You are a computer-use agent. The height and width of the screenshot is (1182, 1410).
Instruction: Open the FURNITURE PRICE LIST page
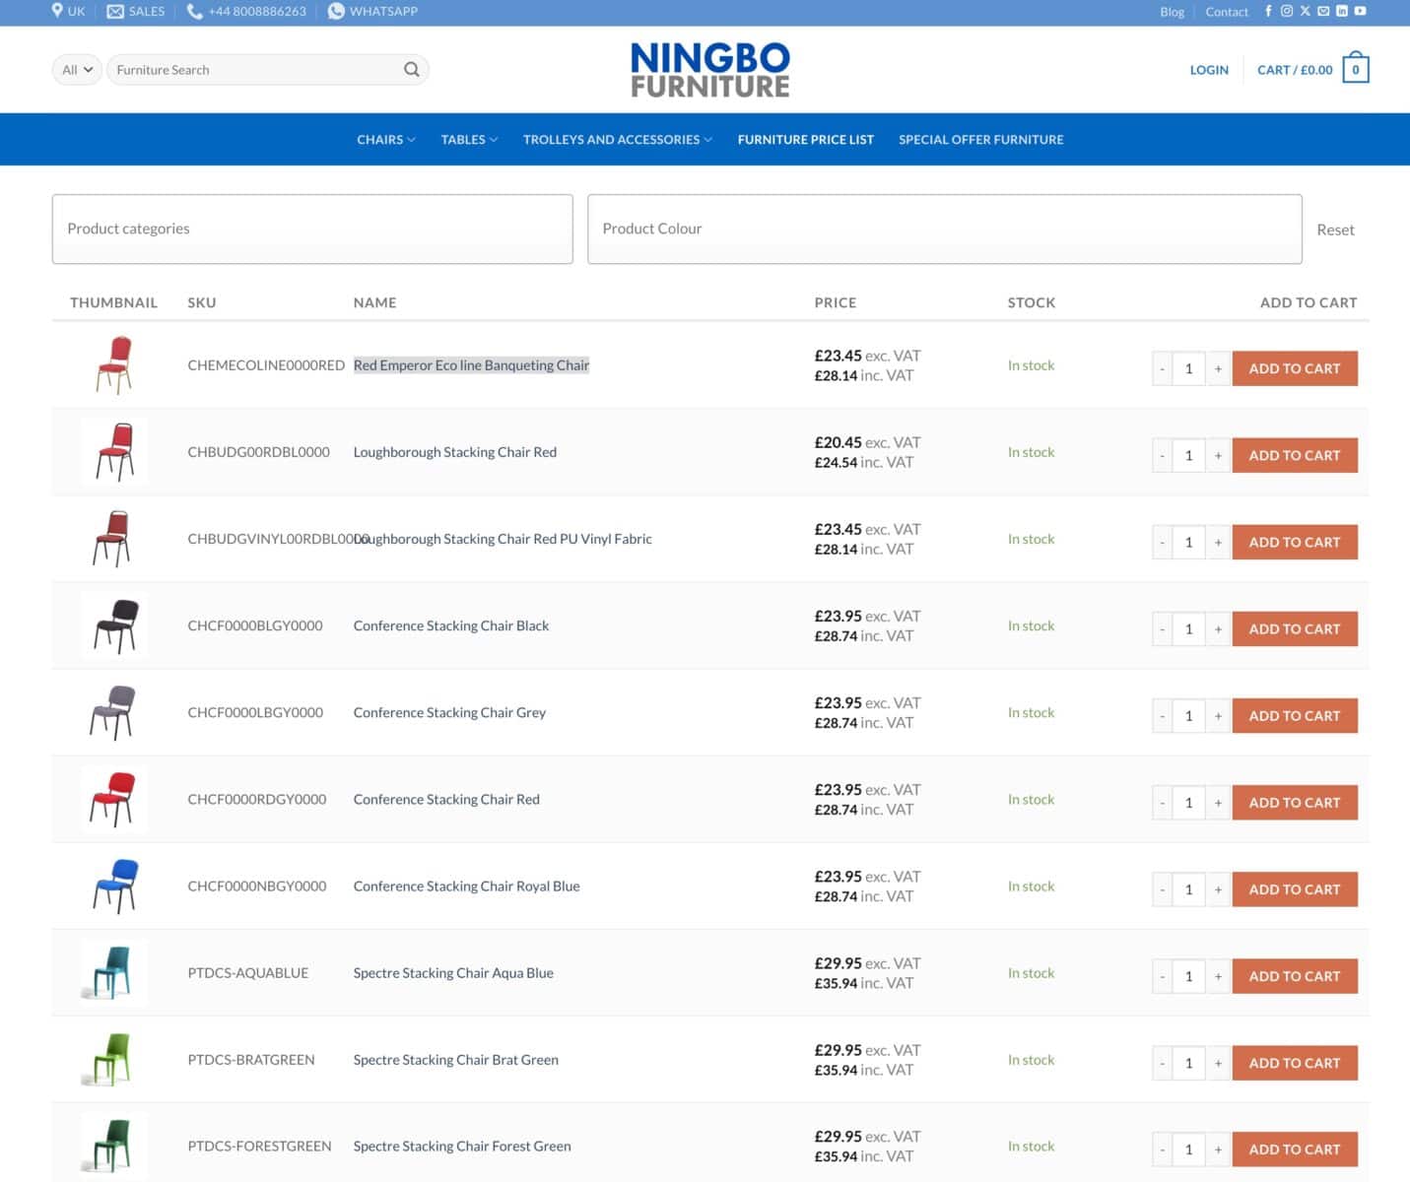(x=806, y=140)
